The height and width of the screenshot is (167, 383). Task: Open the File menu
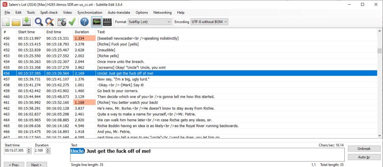coord(7,13)
